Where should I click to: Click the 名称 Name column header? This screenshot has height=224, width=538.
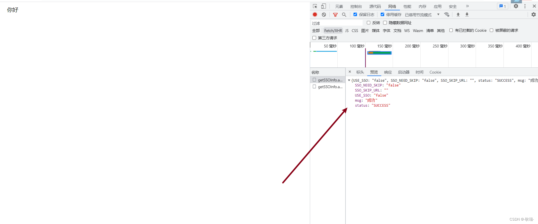[328, 72]
